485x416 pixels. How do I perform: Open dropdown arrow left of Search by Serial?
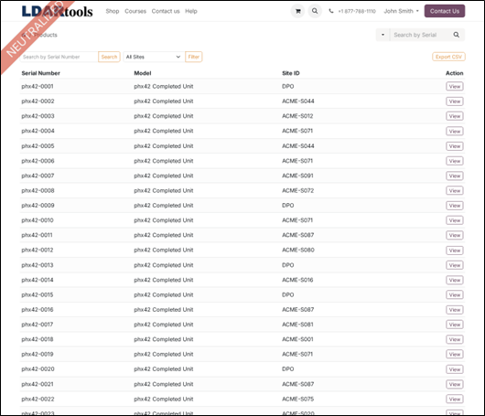(383, 35)
